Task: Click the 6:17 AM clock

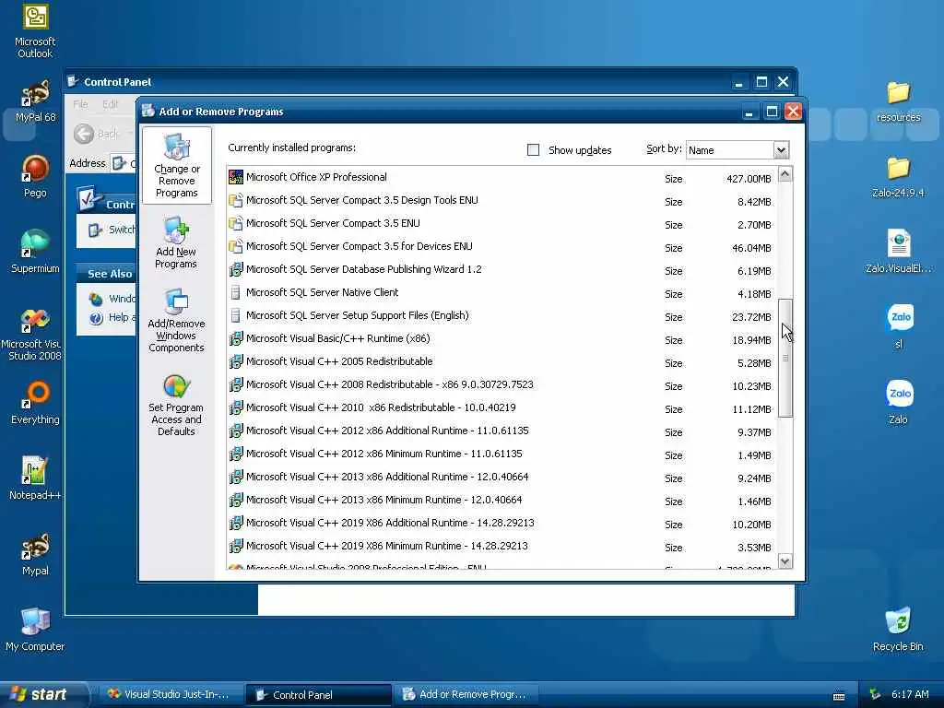Action: point(910,694)
